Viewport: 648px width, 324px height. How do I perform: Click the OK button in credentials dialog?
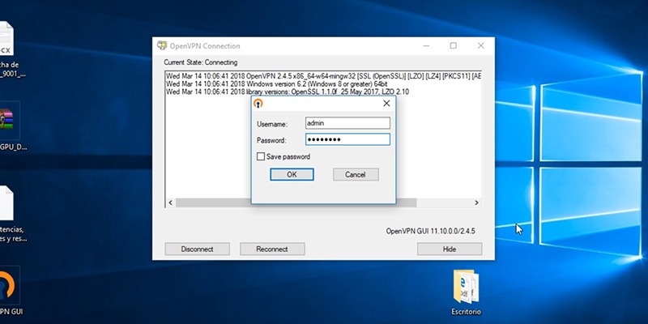[292, 174]
